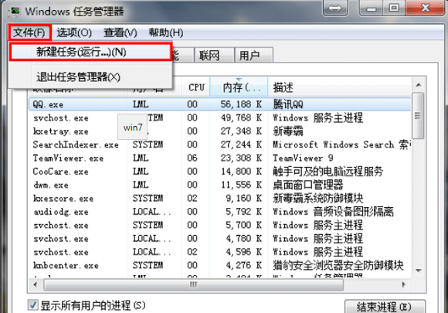Minimize the Task Manager window
448x313 pixels.
click(371, 8)
